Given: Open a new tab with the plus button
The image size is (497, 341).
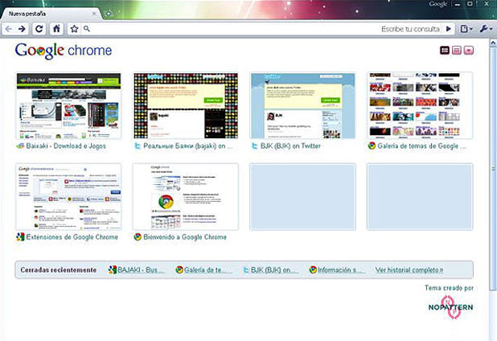Looking at the screenshot, I should (109, 14).
